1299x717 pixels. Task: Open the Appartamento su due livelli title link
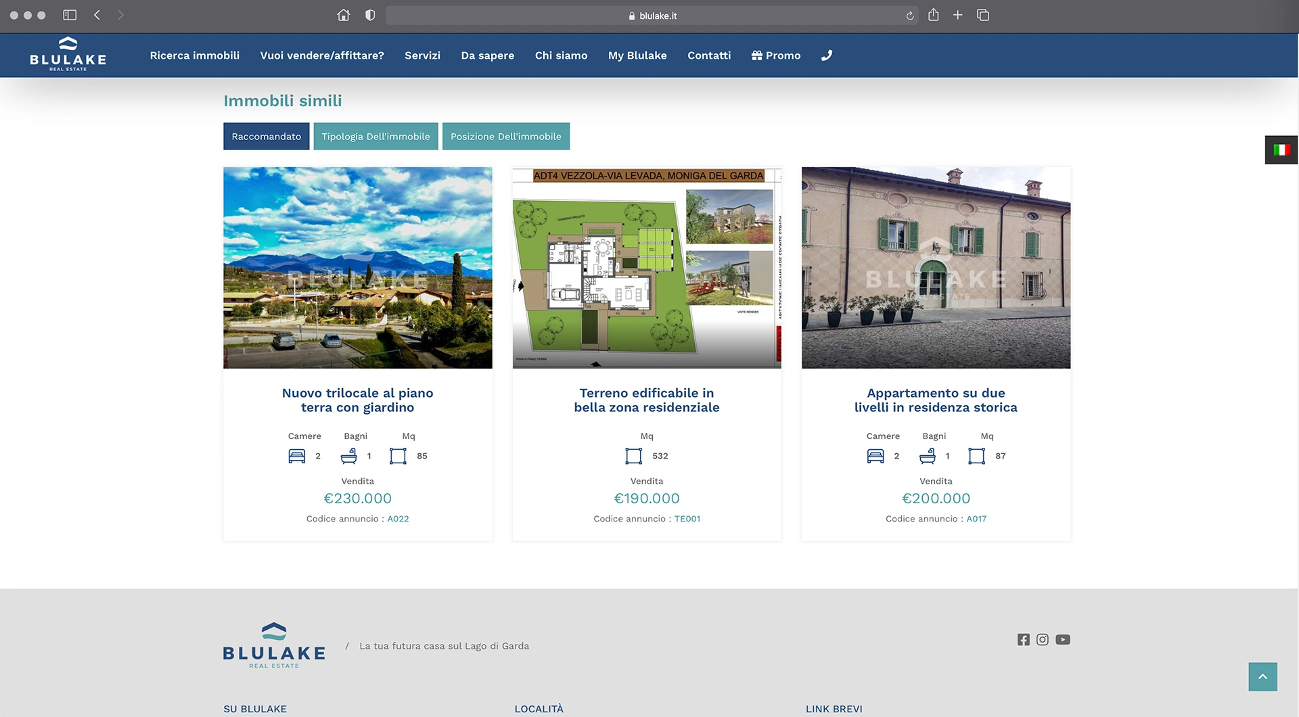pyautogui.click(x=936, y=400)
